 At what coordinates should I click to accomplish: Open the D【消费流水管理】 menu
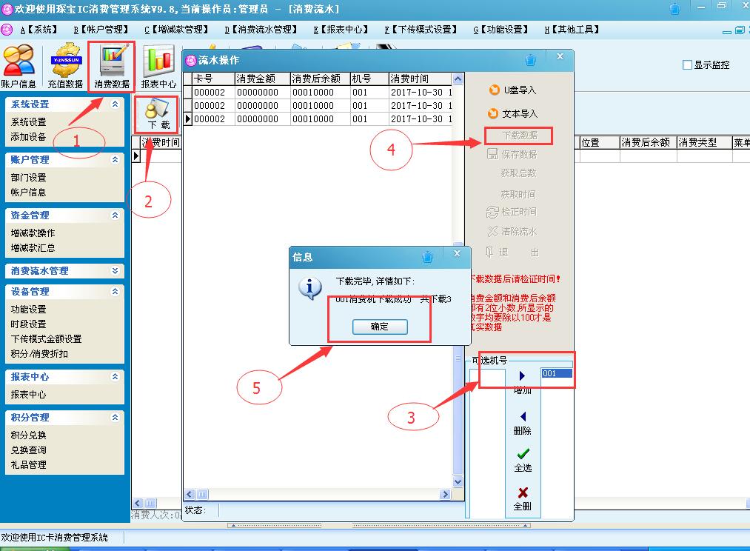261,30
